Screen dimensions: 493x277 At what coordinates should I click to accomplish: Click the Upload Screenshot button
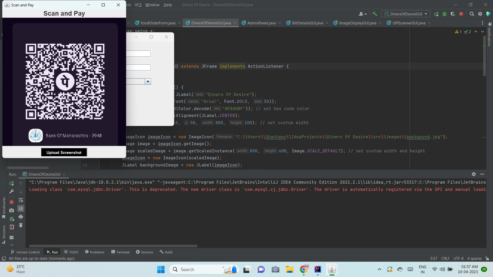pos(64,152)
